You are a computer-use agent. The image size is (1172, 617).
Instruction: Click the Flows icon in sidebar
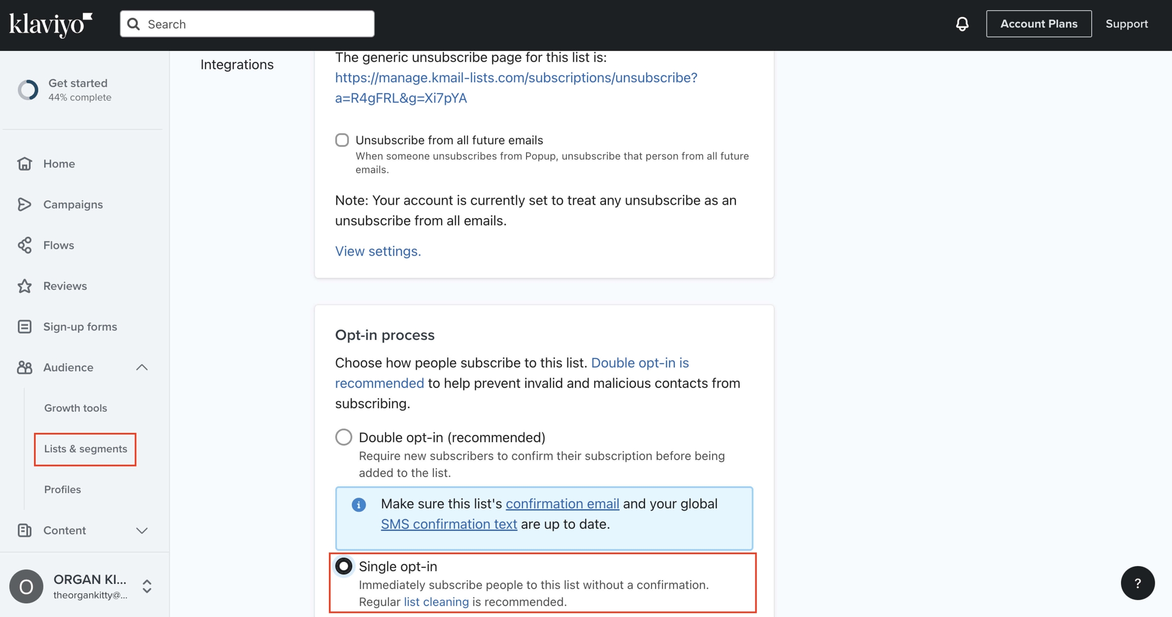click(x=24, y=245)
